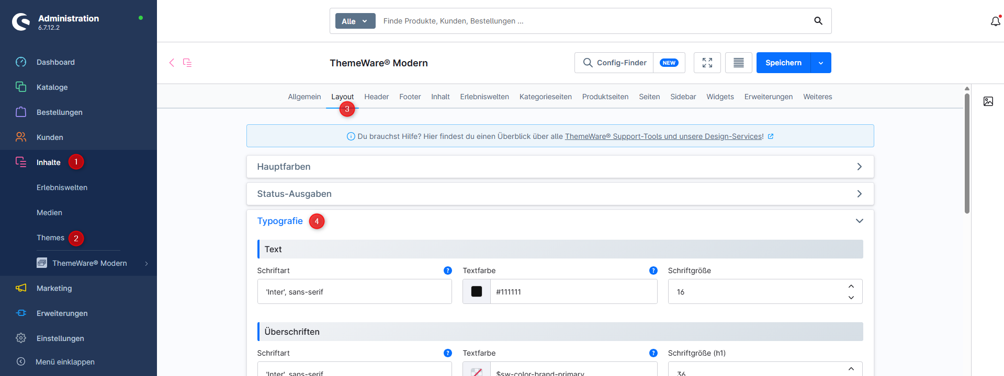This screenshot has height=376, width=1004.
Task: Show help for Text Schriftart
Action: pyautogui.click(x=448, y=271)
